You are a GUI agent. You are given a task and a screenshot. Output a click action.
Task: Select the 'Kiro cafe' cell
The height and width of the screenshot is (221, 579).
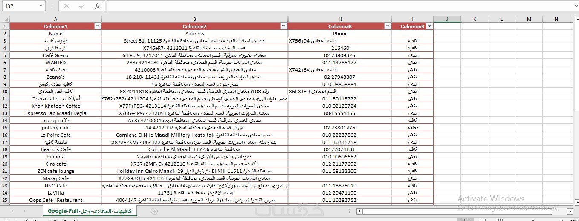[55, 164]
